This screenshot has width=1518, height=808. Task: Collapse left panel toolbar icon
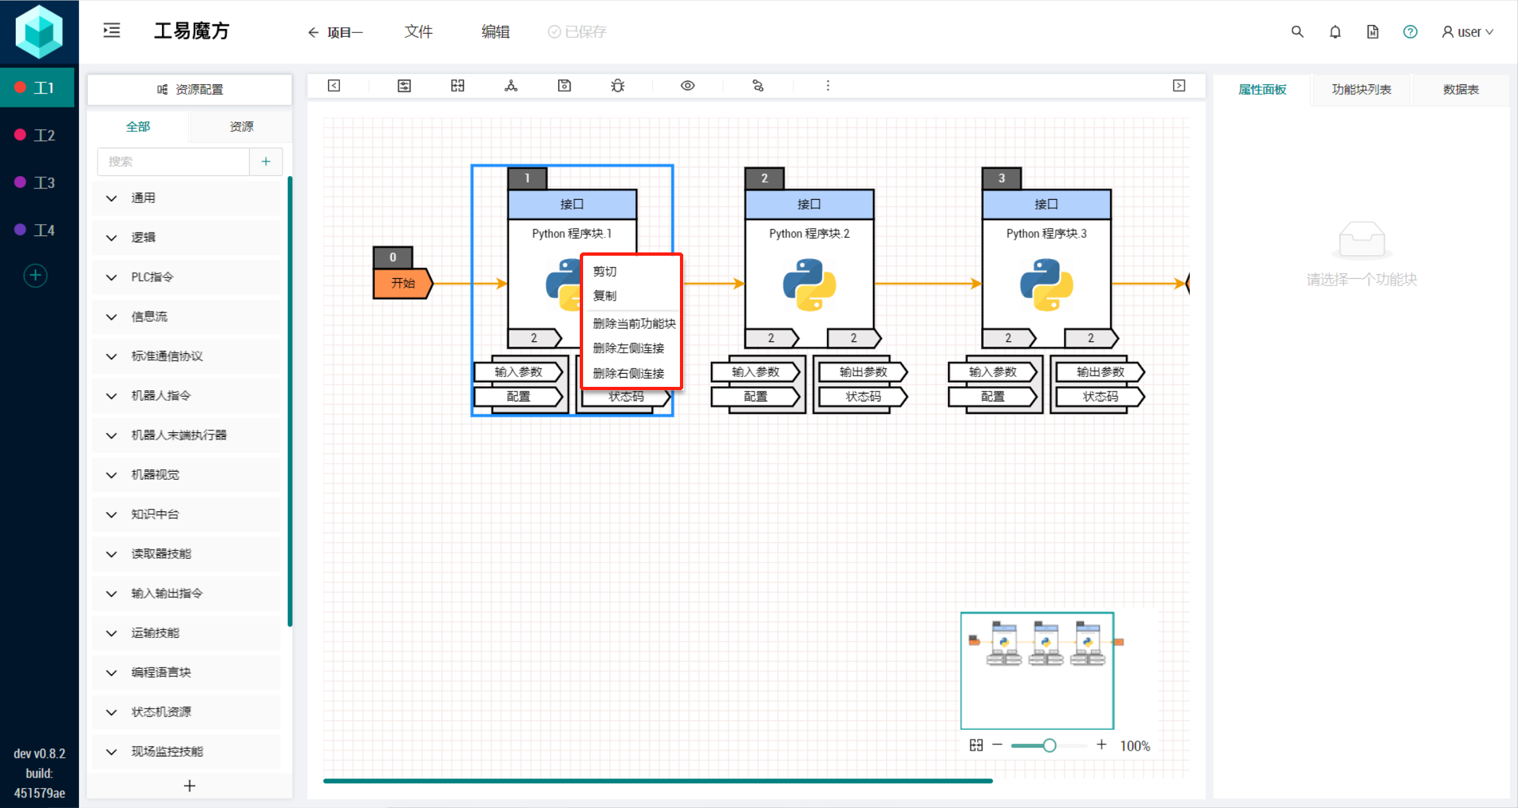pyautogui.click(x=334, y=86)
